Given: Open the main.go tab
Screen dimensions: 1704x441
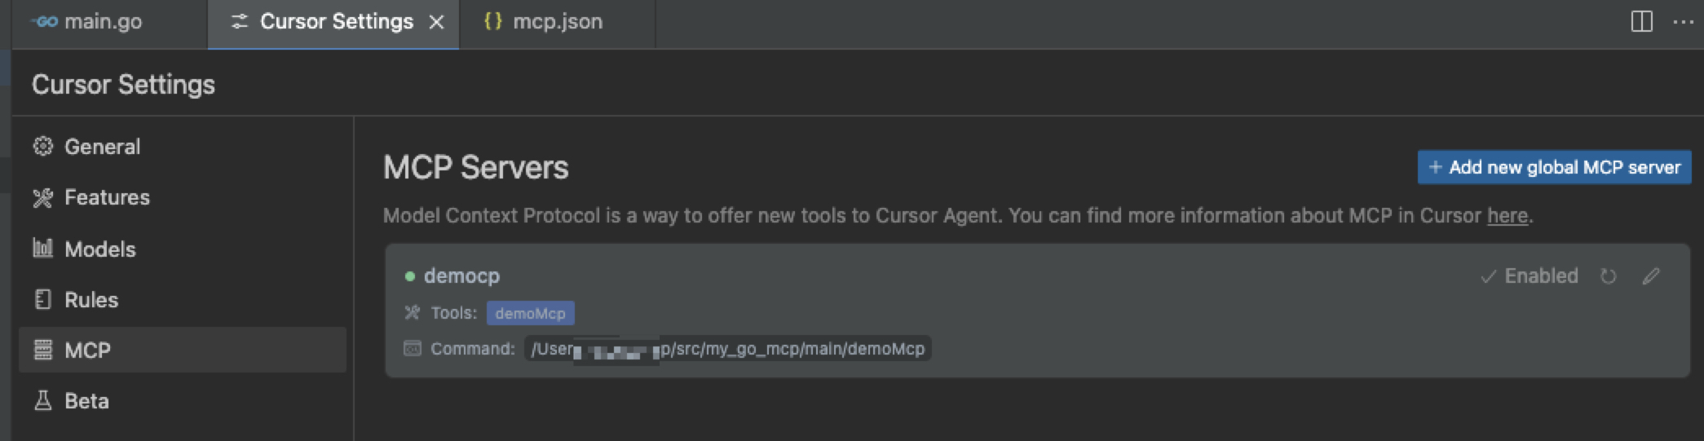Looking at the screenshot, I should (x=102, y=22).
